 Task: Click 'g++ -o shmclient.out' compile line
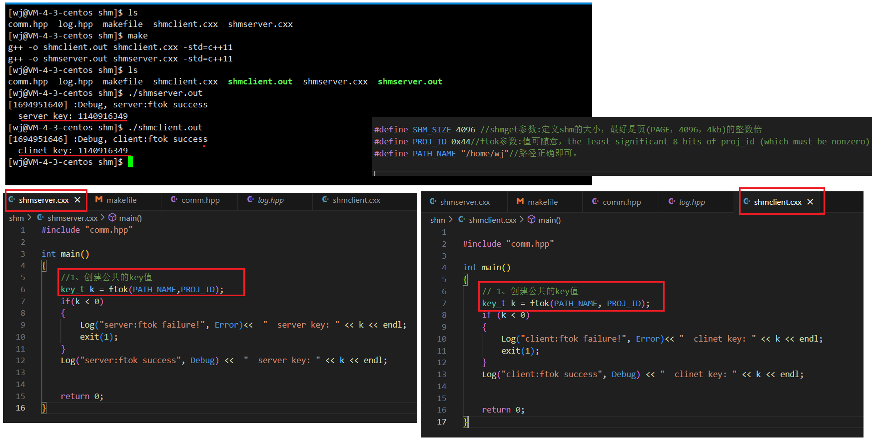[x=120, y=47]
